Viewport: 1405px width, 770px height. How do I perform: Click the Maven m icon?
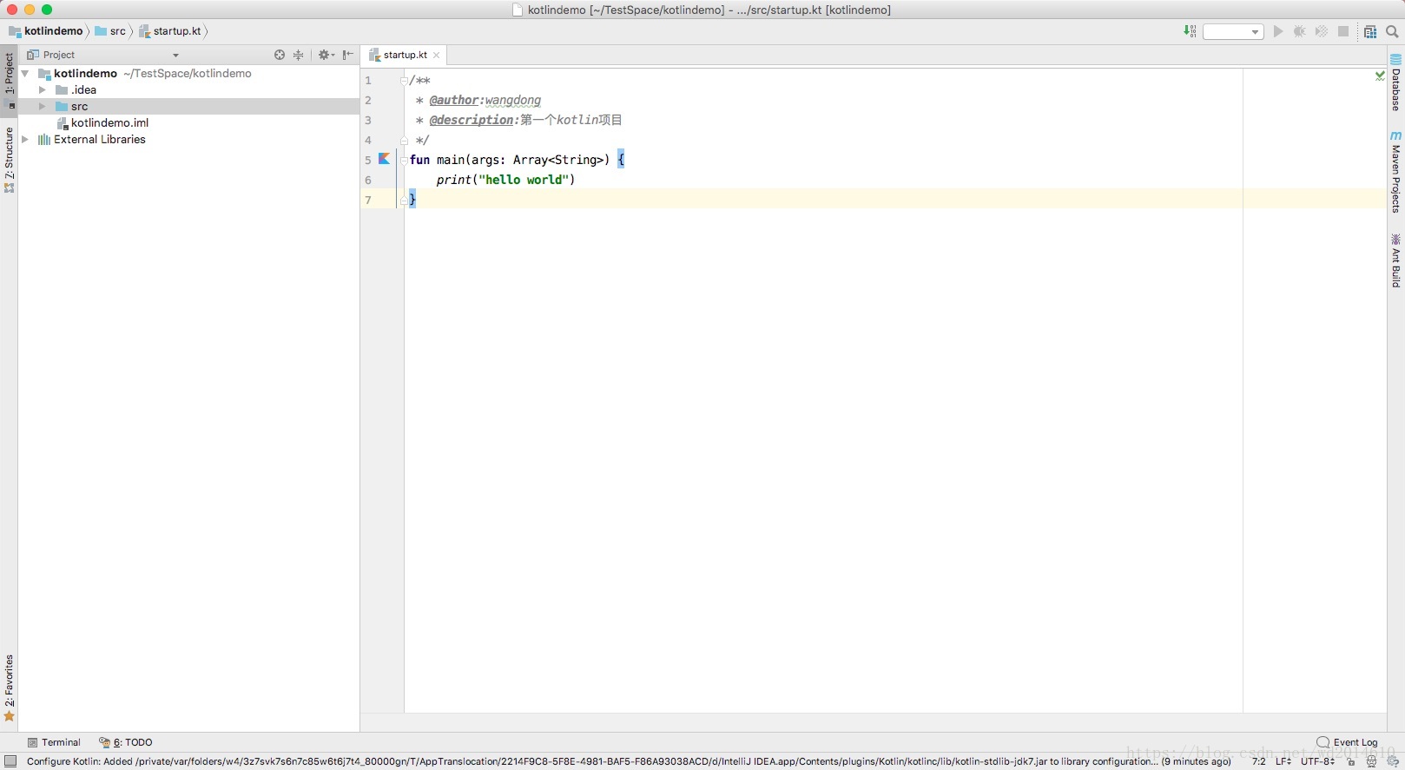pyautogui.click(x=1396, y=136)
